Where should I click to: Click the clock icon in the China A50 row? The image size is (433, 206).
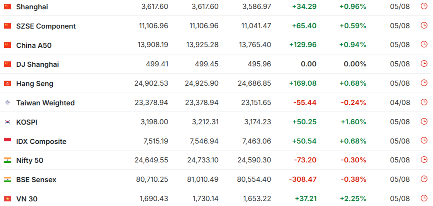424,44
